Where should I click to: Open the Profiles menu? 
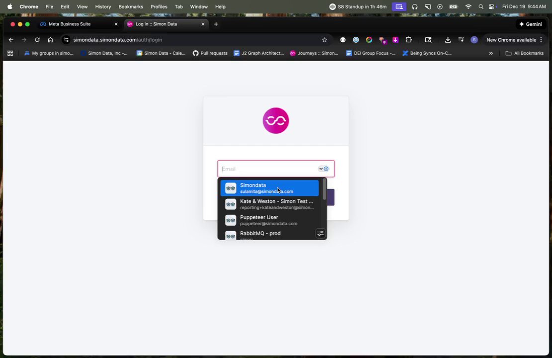159,6
